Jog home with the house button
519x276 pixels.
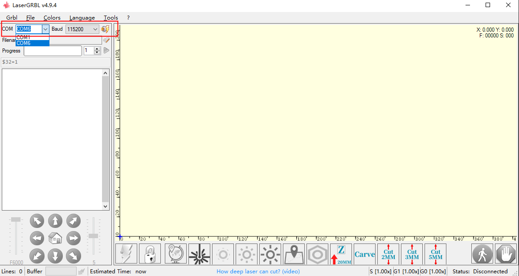[55, 238]
